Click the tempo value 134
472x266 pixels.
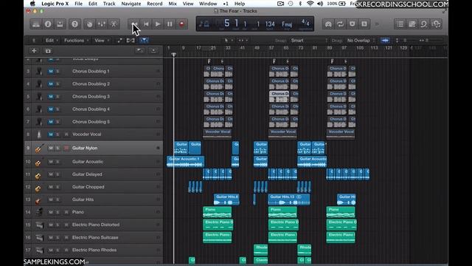coord(270,24)
